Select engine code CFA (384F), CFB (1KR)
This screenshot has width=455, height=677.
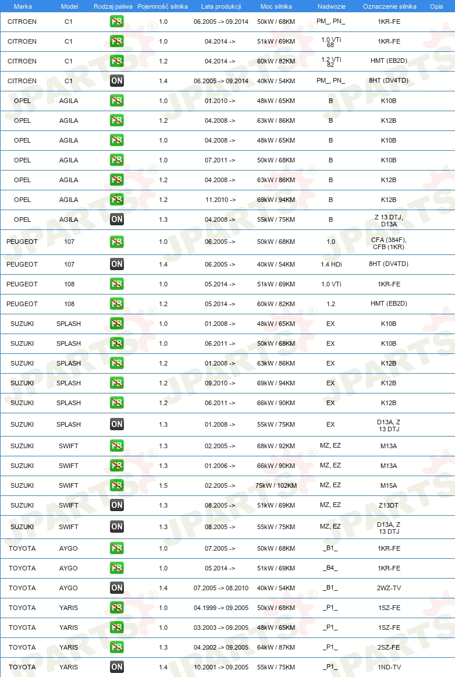tap(389, 243)
